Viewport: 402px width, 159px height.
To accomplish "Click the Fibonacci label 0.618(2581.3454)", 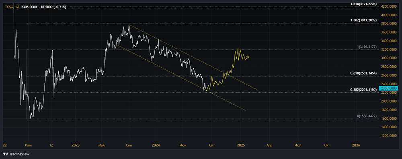I will coord(363,73).
